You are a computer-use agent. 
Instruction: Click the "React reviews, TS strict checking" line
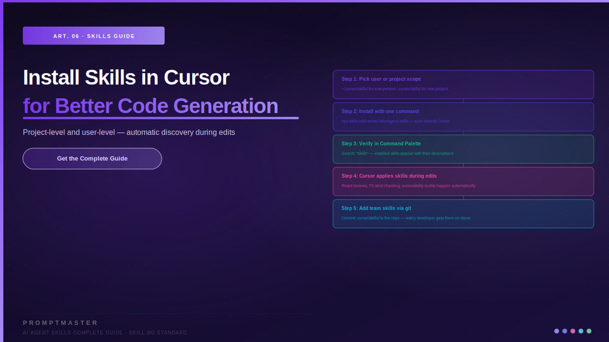[409, 186]
